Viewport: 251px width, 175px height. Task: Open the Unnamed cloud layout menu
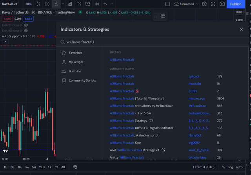(186, 4)
